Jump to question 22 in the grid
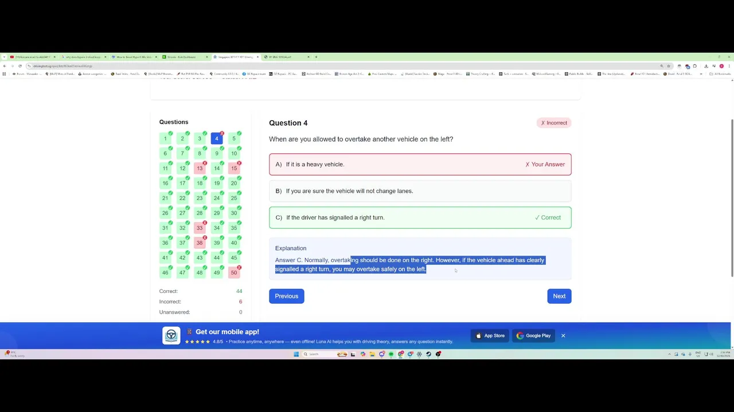Viewport: 734px width, 412px height. 182,198
